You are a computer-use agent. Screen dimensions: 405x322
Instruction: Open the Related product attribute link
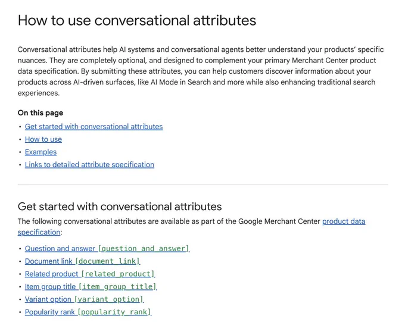click(90, 274)
